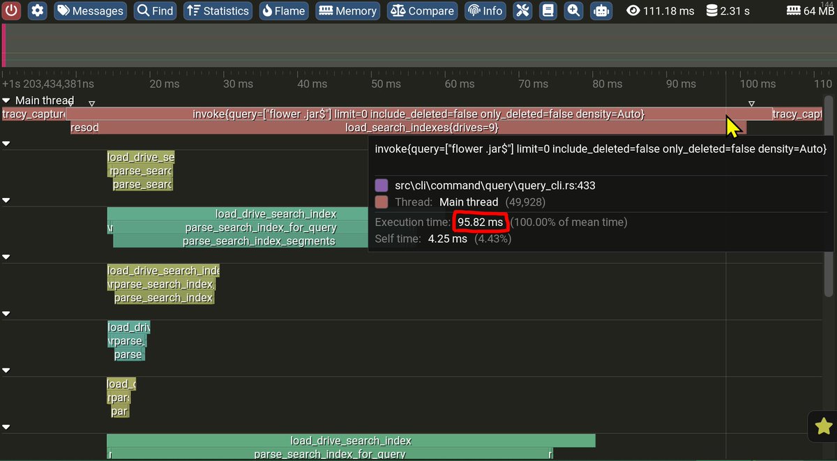Screen dimensions: 837x461
Task: Collapse thread holding parse_search_index_segments zone
Action: point(6,200)
